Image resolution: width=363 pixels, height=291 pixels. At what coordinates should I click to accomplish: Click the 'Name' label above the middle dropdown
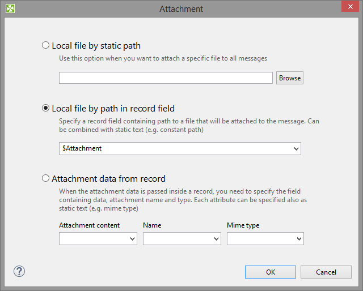[152, 225]
